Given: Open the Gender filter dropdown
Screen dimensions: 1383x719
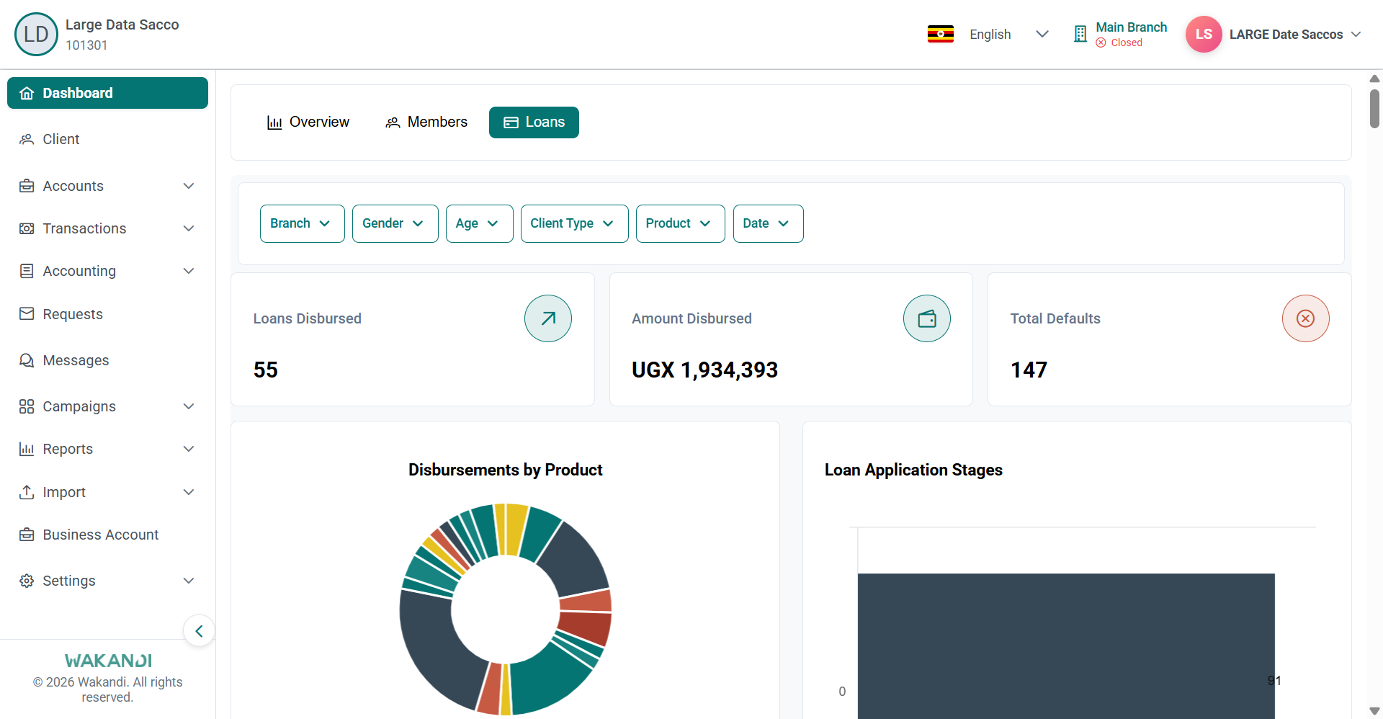Looking at the screenshot, I should click(395, 223).
